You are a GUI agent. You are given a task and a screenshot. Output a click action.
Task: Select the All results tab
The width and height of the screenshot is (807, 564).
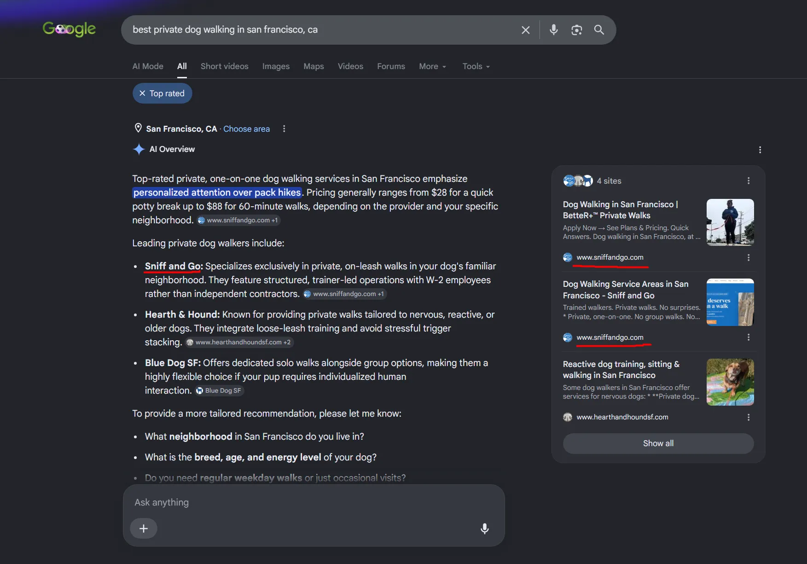182,66
